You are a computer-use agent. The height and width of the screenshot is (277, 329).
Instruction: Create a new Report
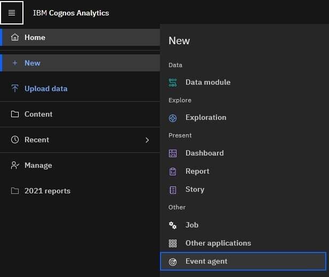pyautogui.click(x=243, y=172)
